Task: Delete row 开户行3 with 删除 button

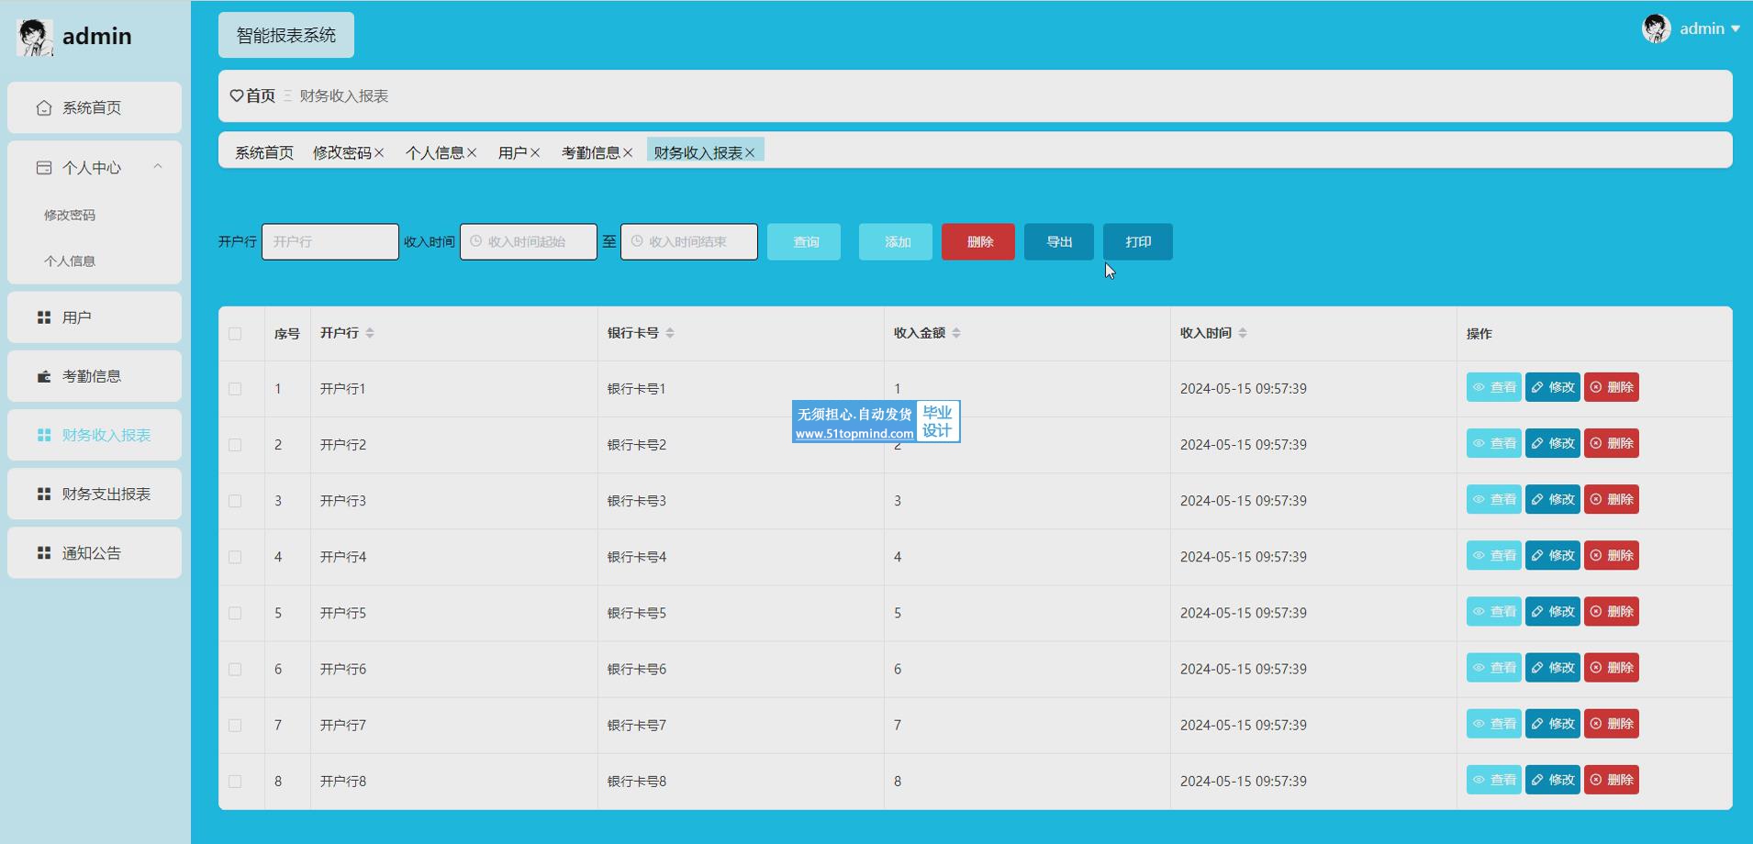Action: (1612, 499)
